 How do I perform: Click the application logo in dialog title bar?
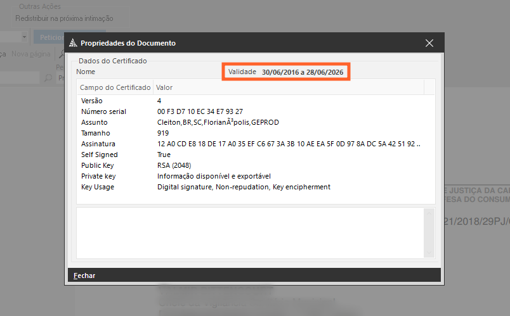74,43
